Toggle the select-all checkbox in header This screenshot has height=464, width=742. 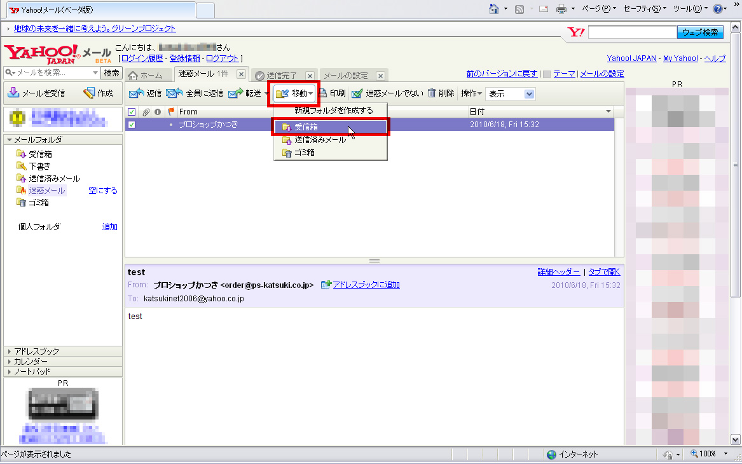[132, 112]
